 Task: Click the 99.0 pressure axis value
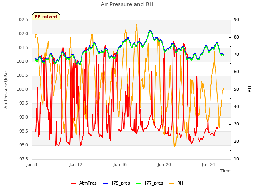[x=24, y=117]
